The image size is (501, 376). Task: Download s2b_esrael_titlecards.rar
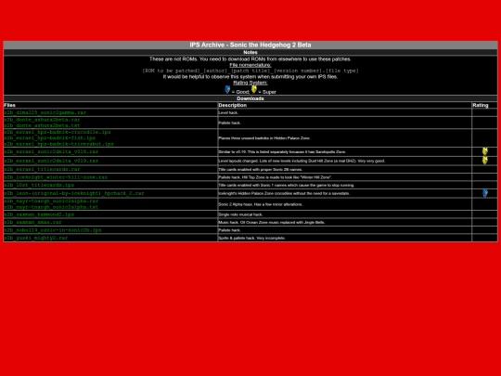point(42,169)
